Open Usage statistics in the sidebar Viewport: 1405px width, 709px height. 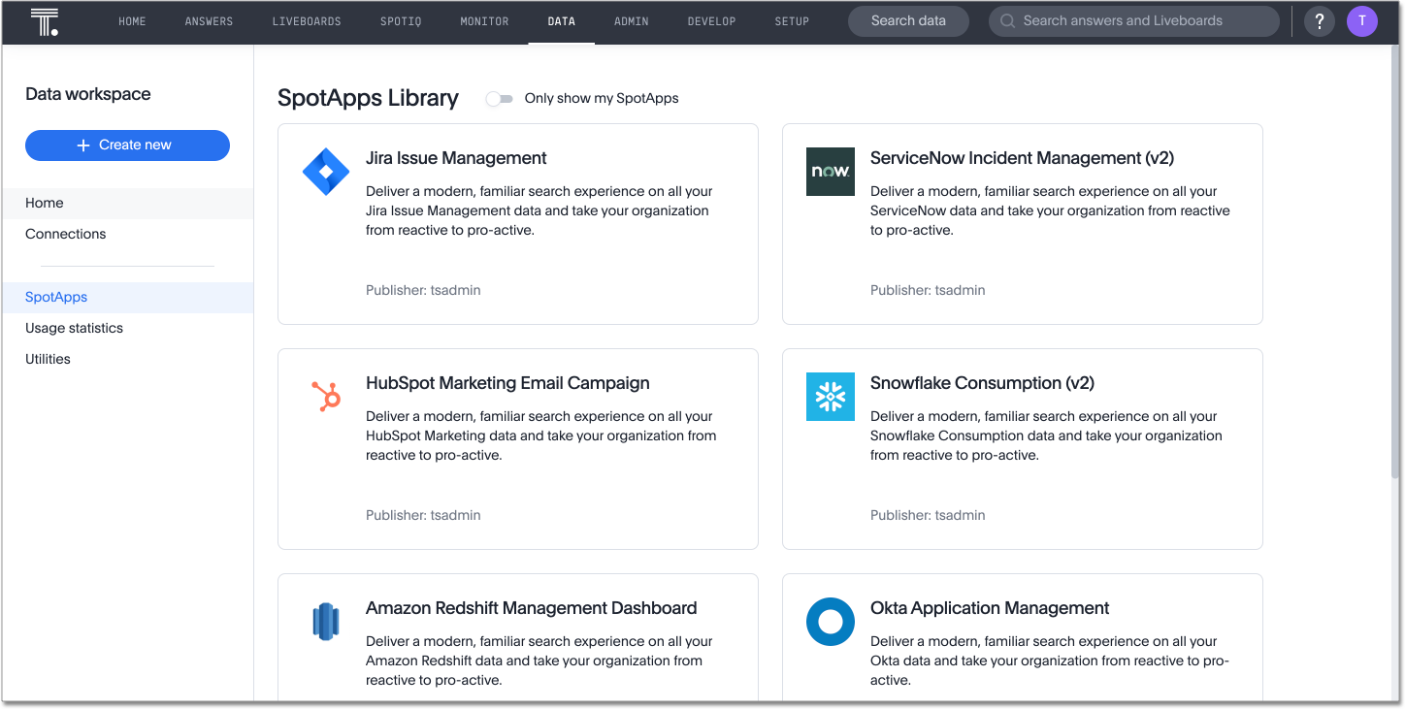pos(127,328)
